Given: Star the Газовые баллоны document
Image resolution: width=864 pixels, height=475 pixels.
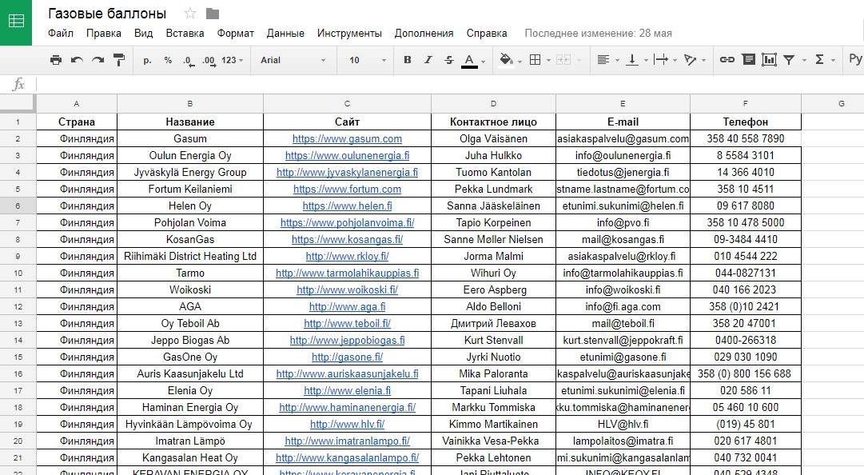Looking at the screenshot, I should pos(190,14).
